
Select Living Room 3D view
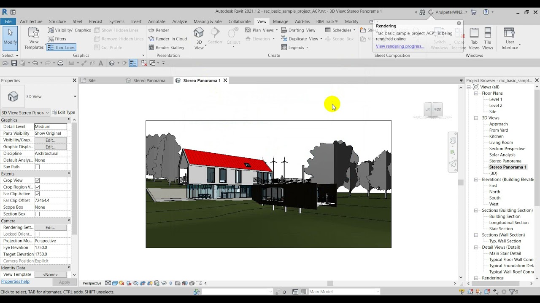point(501,143)
